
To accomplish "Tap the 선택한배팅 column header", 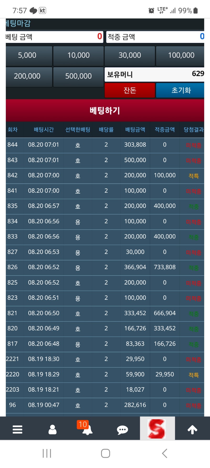I will point(78,130).
